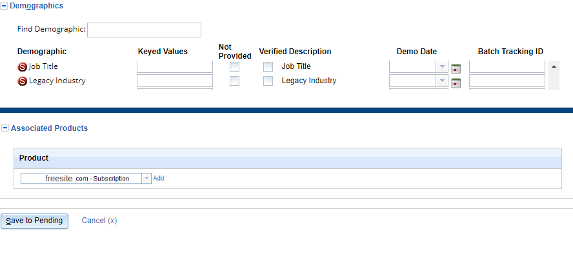
Task: Tick the Verified Description checkbox for Job Title
Action: pos(268,66)
